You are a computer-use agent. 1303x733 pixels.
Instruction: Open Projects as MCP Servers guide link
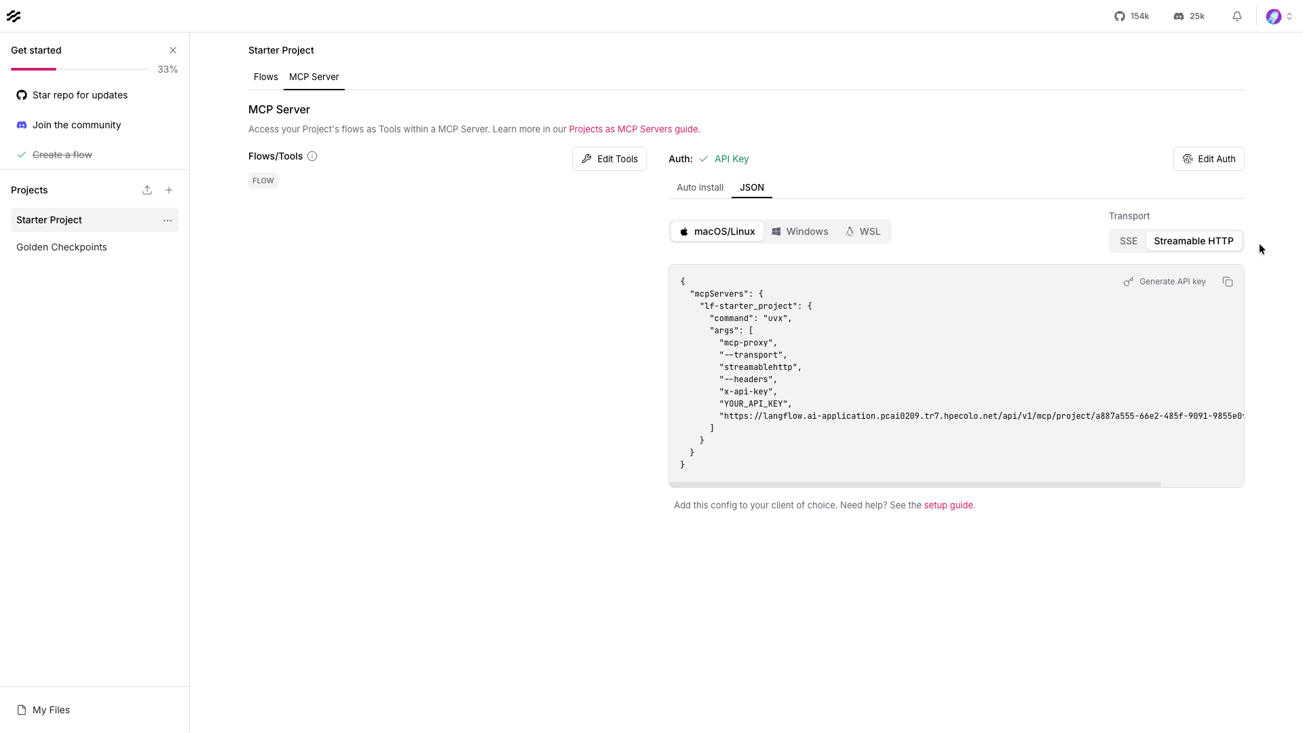[x=633, y=129]
